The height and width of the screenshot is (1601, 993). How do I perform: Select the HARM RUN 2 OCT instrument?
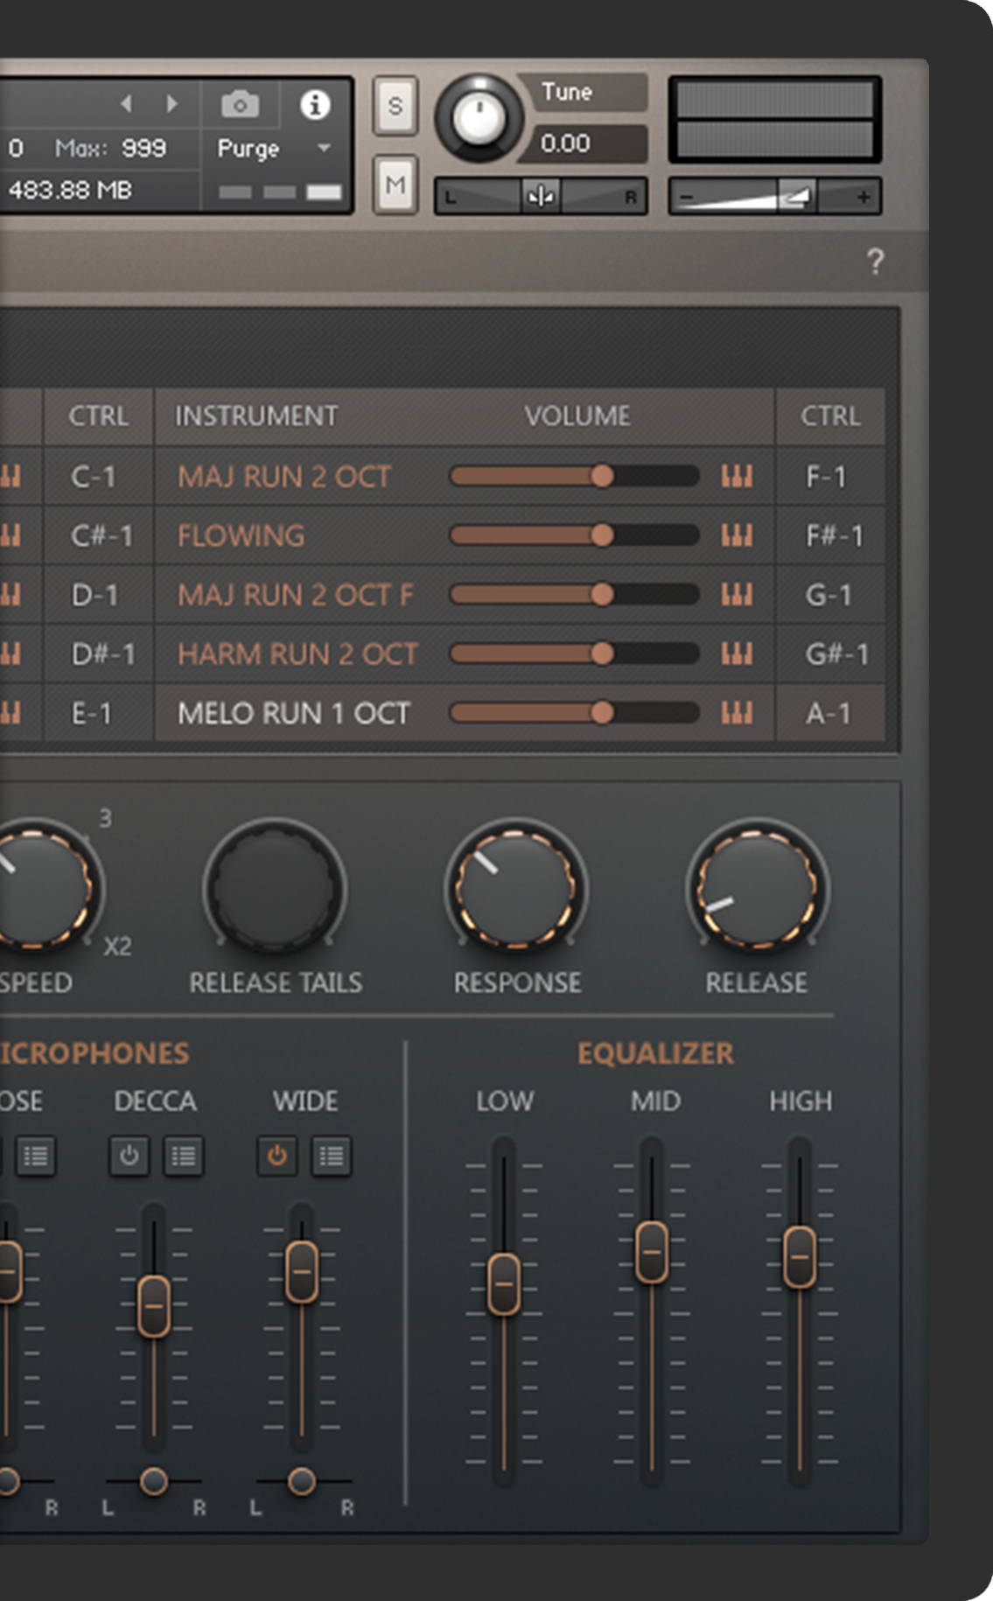tap(297, 654)
